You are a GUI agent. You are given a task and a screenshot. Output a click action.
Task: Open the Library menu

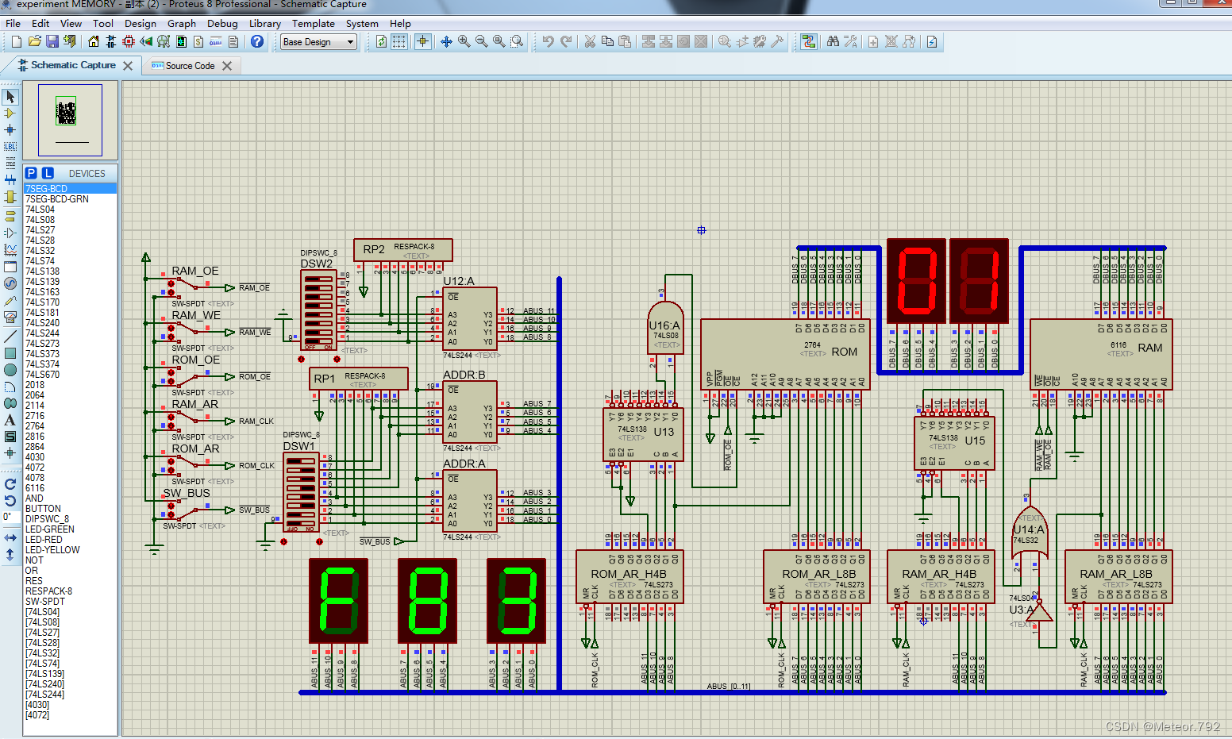[x=265, y=23]
